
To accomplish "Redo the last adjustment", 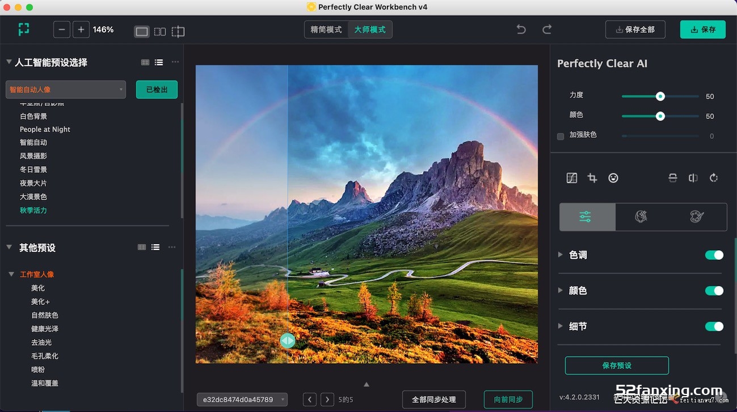I will click(x=547, y=29).
